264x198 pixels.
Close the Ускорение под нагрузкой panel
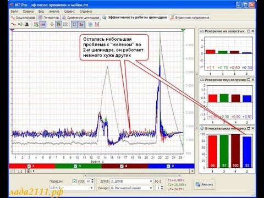(x=253, y=80)
